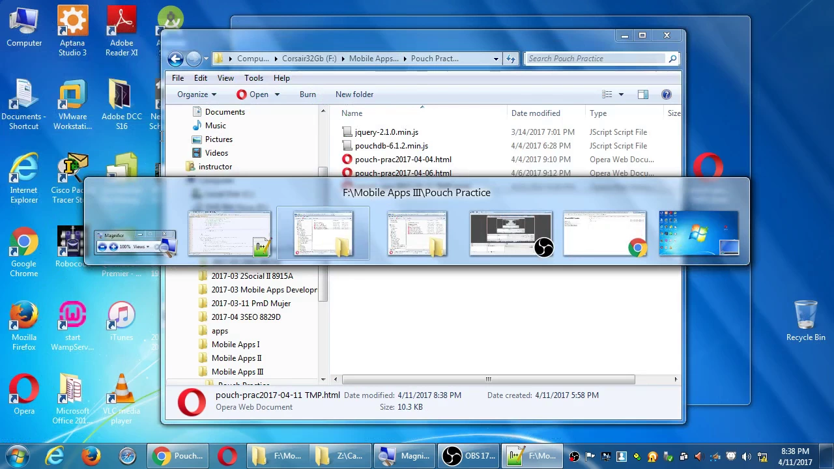Click the file list scroll-right arrow
The image size is (834, 469).
click(675, 379)
